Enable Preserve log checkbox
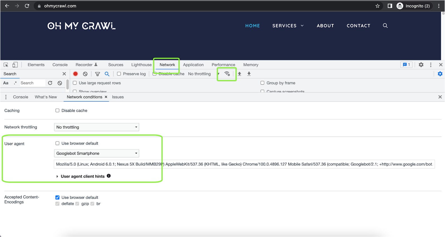445x237 pixels. pyautogui.click(x=119, y=74)
